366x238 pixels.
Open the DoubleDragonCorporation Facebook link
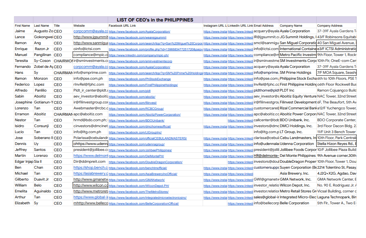pos(146,162)
